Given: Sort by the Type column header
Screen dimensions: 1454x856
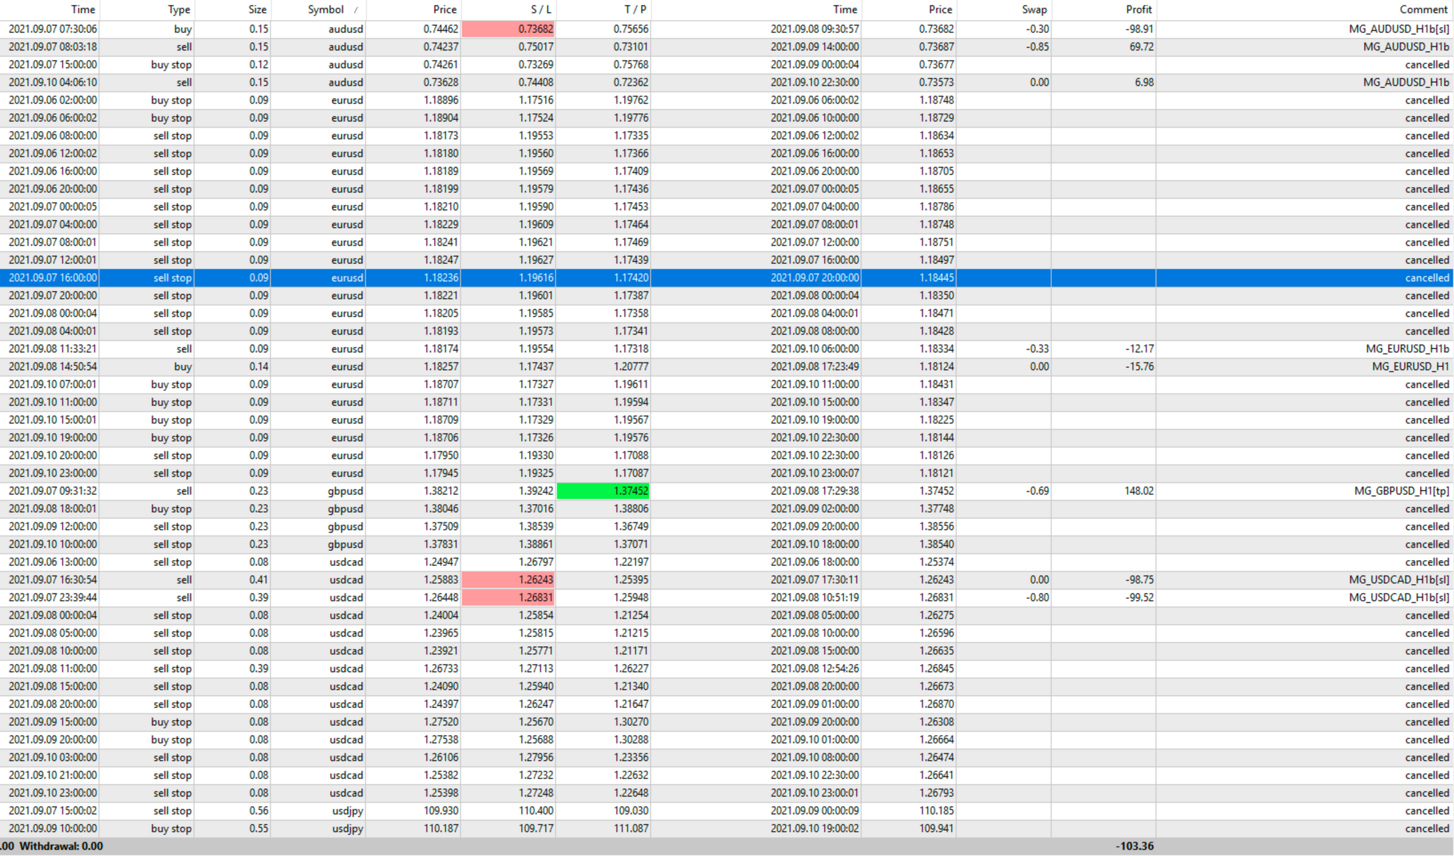Looking at the screenshot, I should (x=178, y=9).
